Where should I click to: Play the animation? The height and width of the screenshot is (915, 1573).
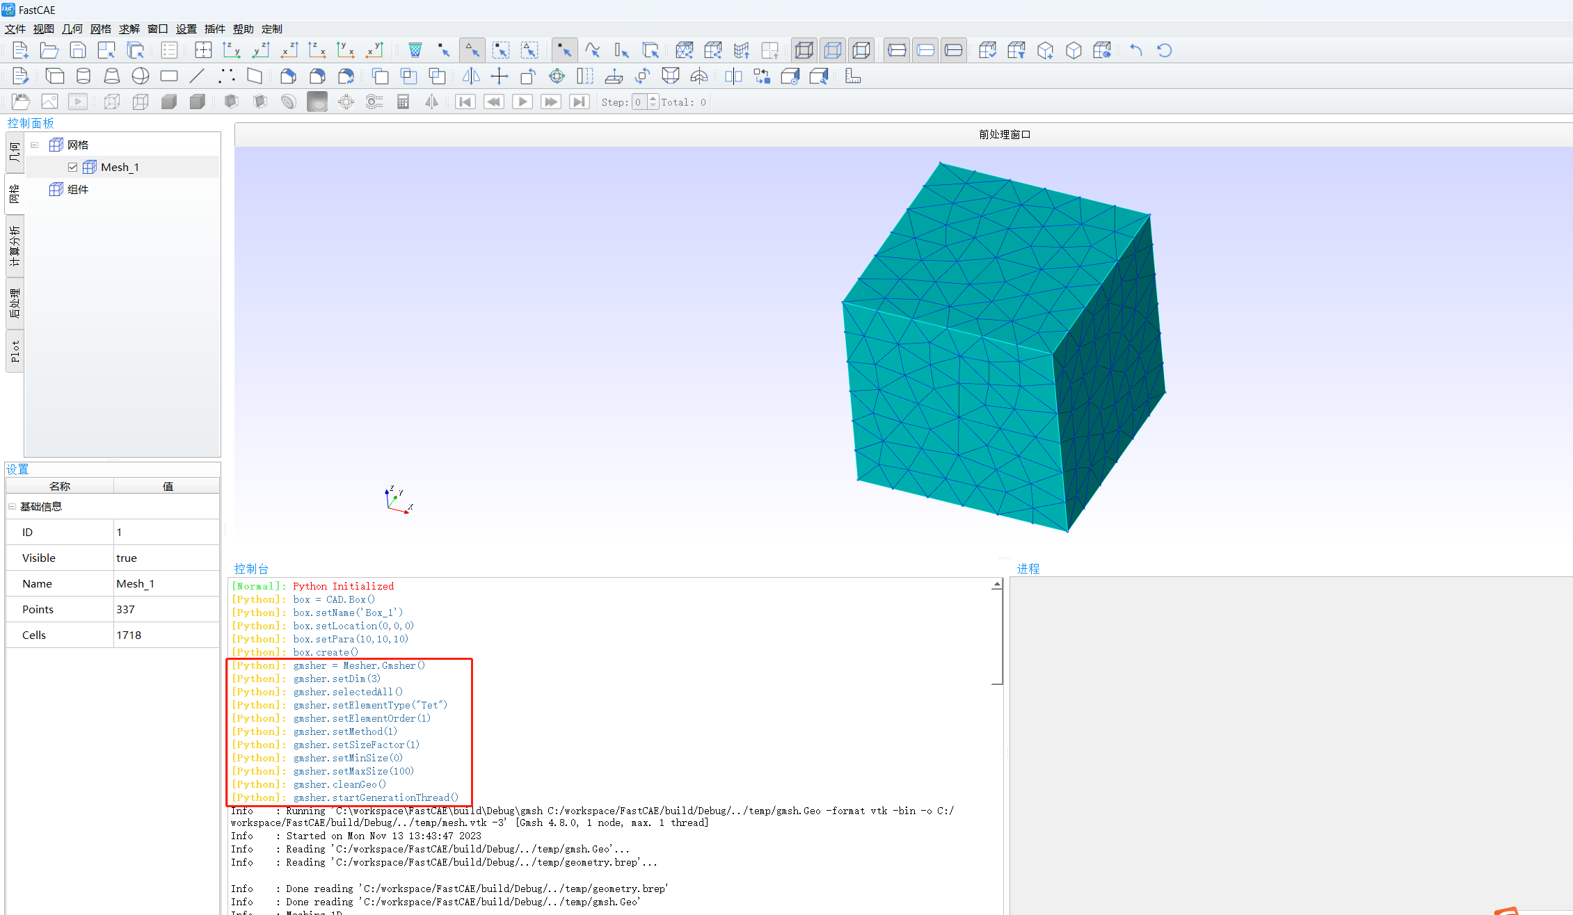click(522, 102)
